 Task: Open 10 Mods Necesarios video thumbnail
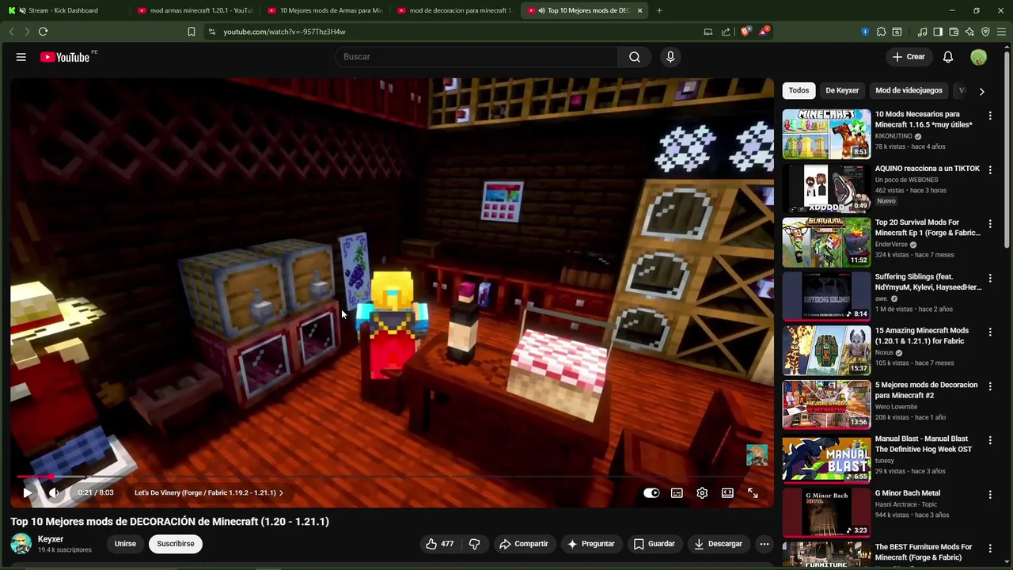point(826,134)
